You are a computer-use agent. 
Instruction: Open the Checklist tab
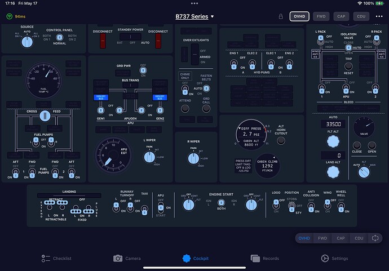56,259
